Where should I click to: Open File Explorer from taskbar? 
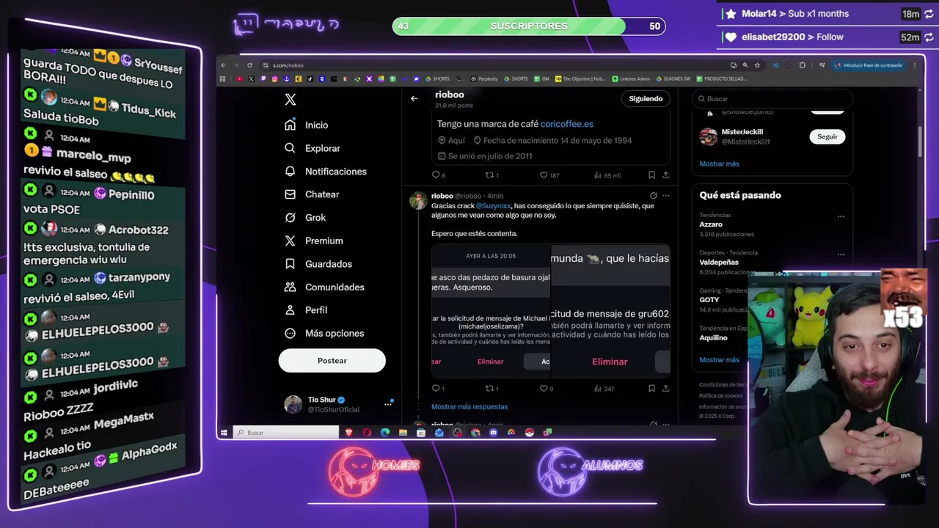point(403,433)
